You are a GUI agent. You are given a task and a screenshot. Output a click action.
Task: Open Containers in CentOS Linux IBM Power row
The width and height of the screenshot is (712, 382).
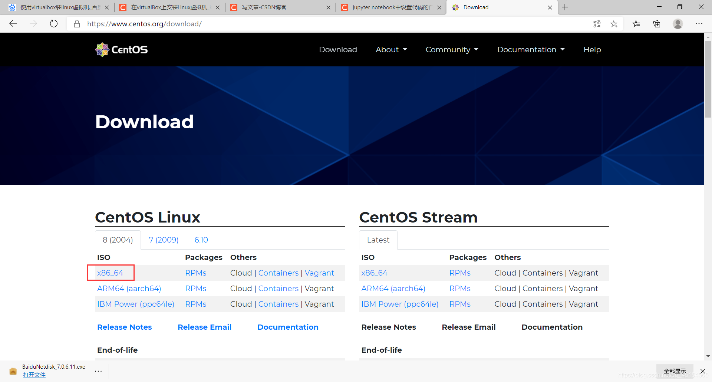(x=278, y=304)
